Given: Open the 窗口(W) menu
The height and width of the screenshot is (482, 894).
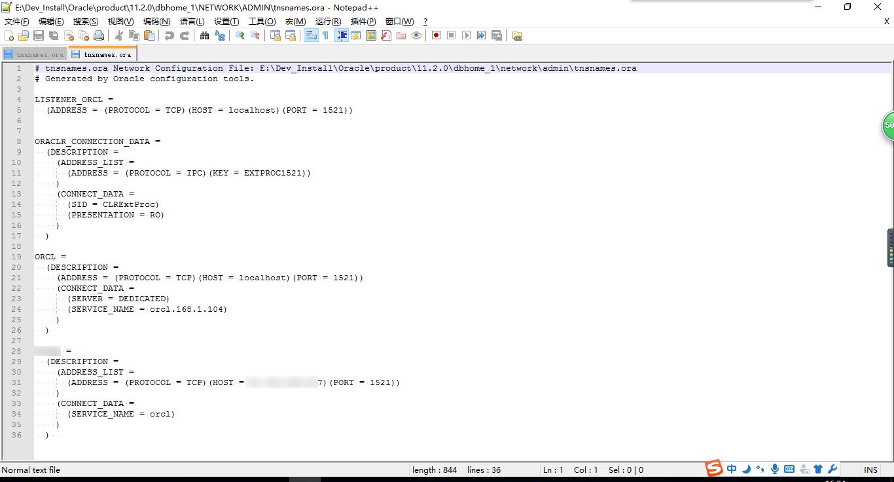Looking at the screenshot, I should (x=399, y=22).
